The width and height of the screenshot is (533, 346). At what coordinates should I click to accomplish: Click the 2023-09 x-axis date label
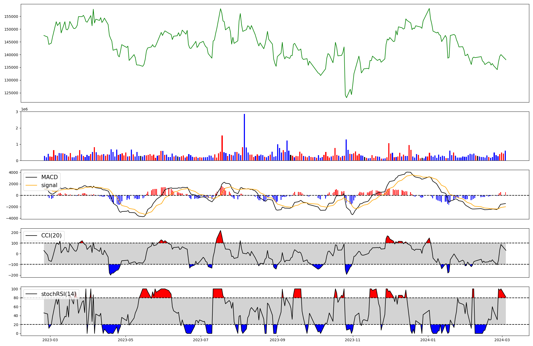277,340
